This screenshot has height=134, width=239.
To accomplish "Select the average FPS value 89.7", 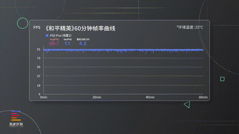I will [x=54, y=44].
